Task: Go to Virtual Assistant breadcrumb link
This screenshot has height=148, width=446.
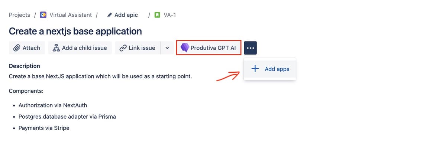Action: tap(71, 15)
